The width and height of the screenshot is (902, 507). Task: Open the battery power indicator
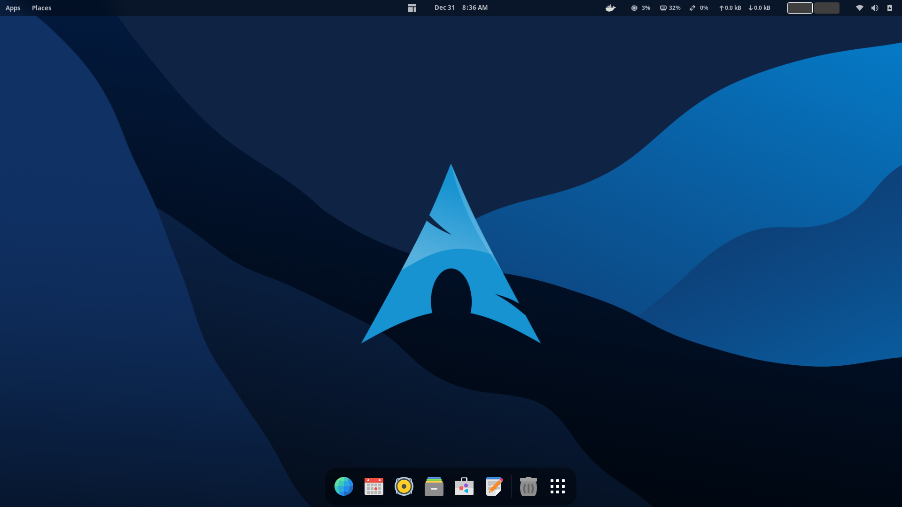pyautogui.click(x=889, y=8)
